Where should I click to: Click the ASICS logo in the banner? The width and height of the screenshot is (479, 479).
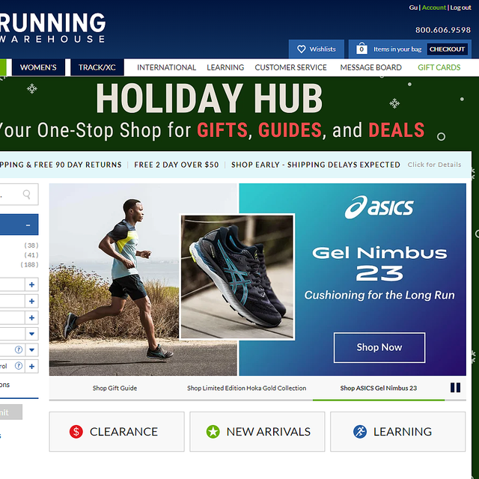(379, 207)
